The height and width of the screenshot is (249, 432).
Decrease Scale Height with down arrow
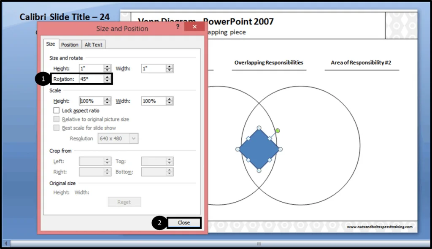(x=107, y=103)
